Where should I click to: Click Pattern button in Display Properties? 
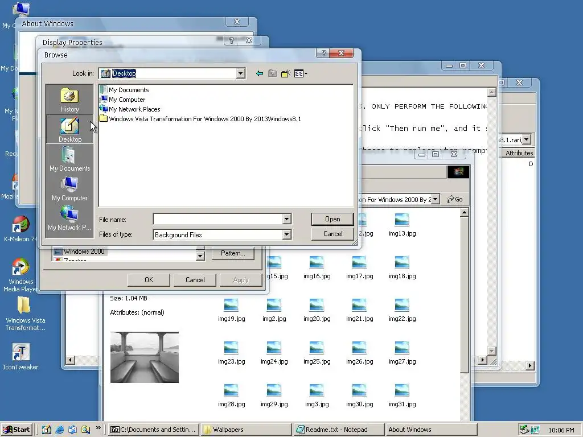[x=233, y=253]
